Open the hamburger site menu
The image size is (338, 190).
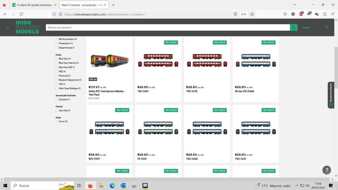(x=7, y=28)
